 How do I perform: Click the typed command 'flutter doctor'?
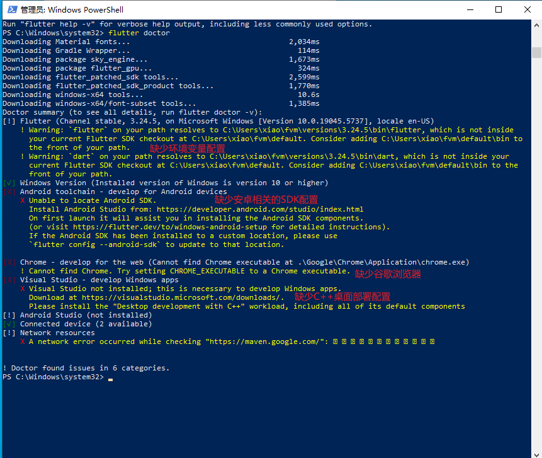tap(139, 33)
